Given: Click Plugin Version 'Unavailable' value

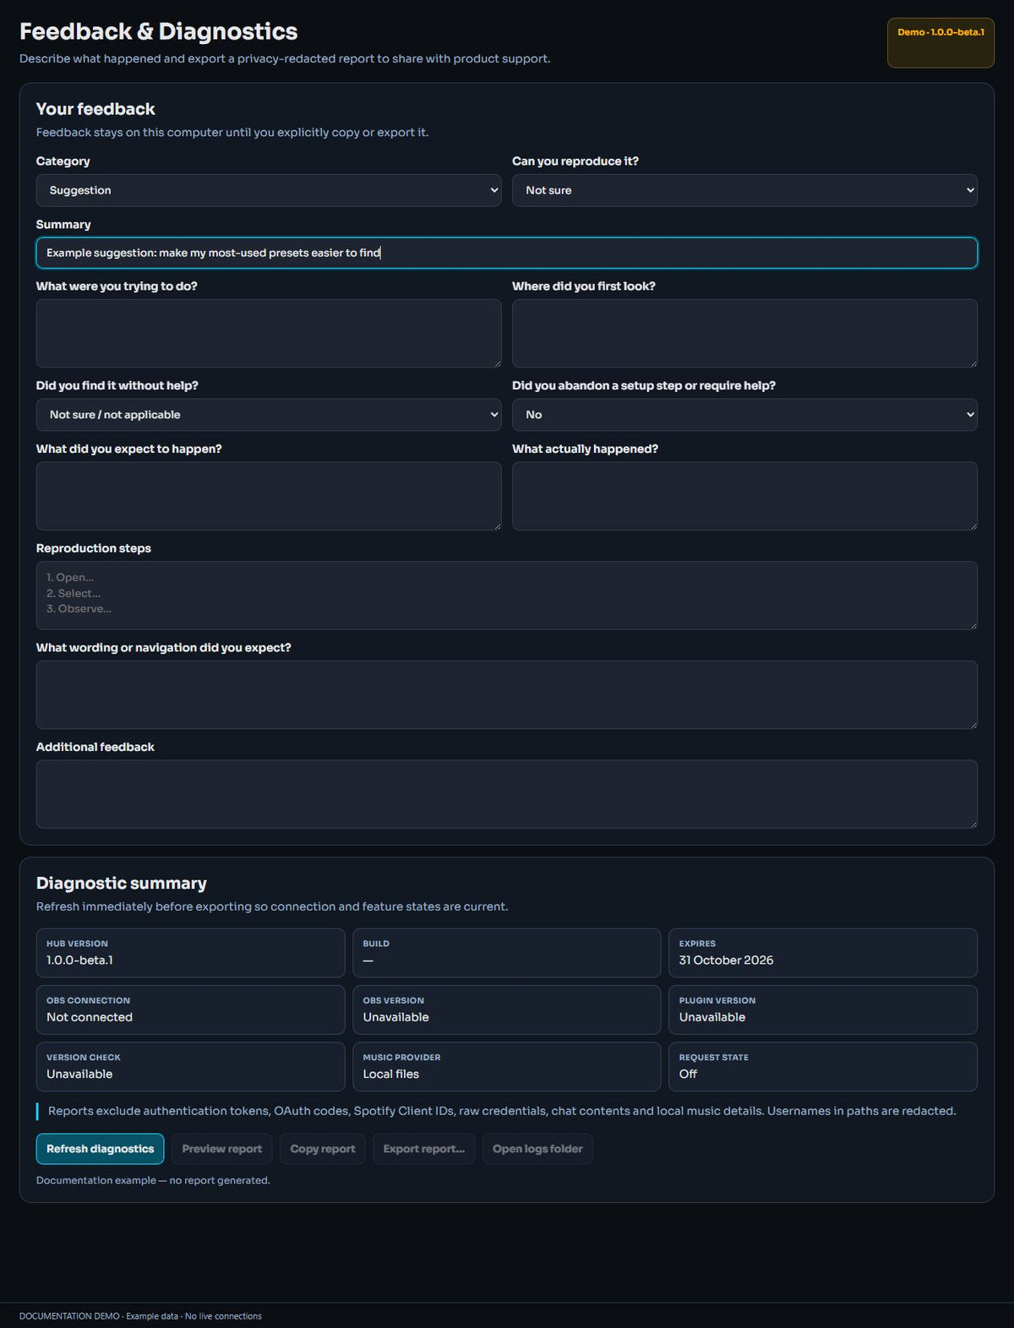Looking at the screenshot, I should tap(712, 1017).
